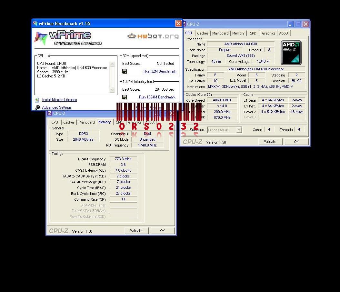
Task: Click the wPrime logo image
Action: point(68,38)
